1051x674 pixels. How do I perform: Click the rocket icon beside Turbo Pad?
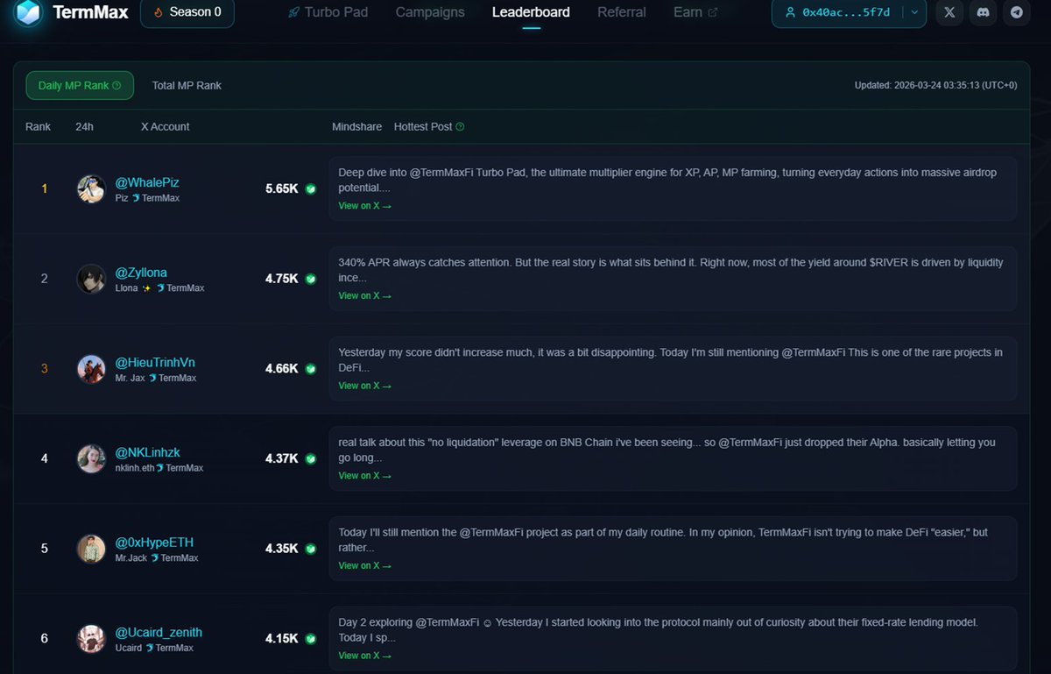tap(293, 11)
